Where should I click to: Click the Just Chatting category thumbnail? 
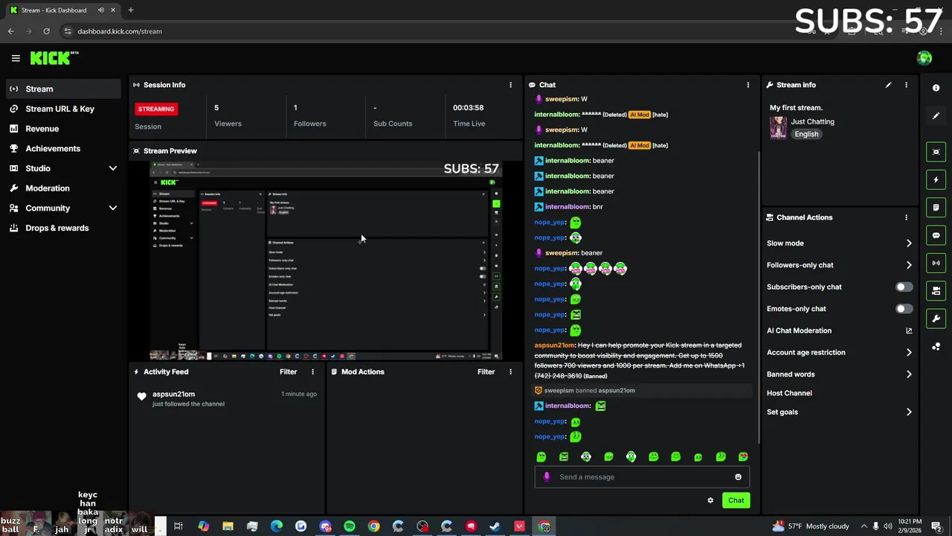778,127
